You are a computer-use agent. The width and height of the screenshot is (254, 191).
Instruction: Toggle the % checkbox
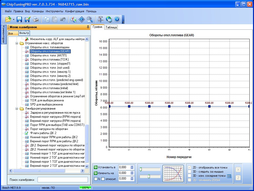pos(96,179)
